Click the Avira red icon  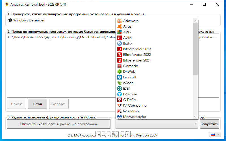point(119,38)
